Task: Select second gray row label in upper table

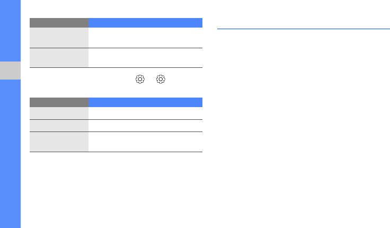Action: tap(59, 58)
